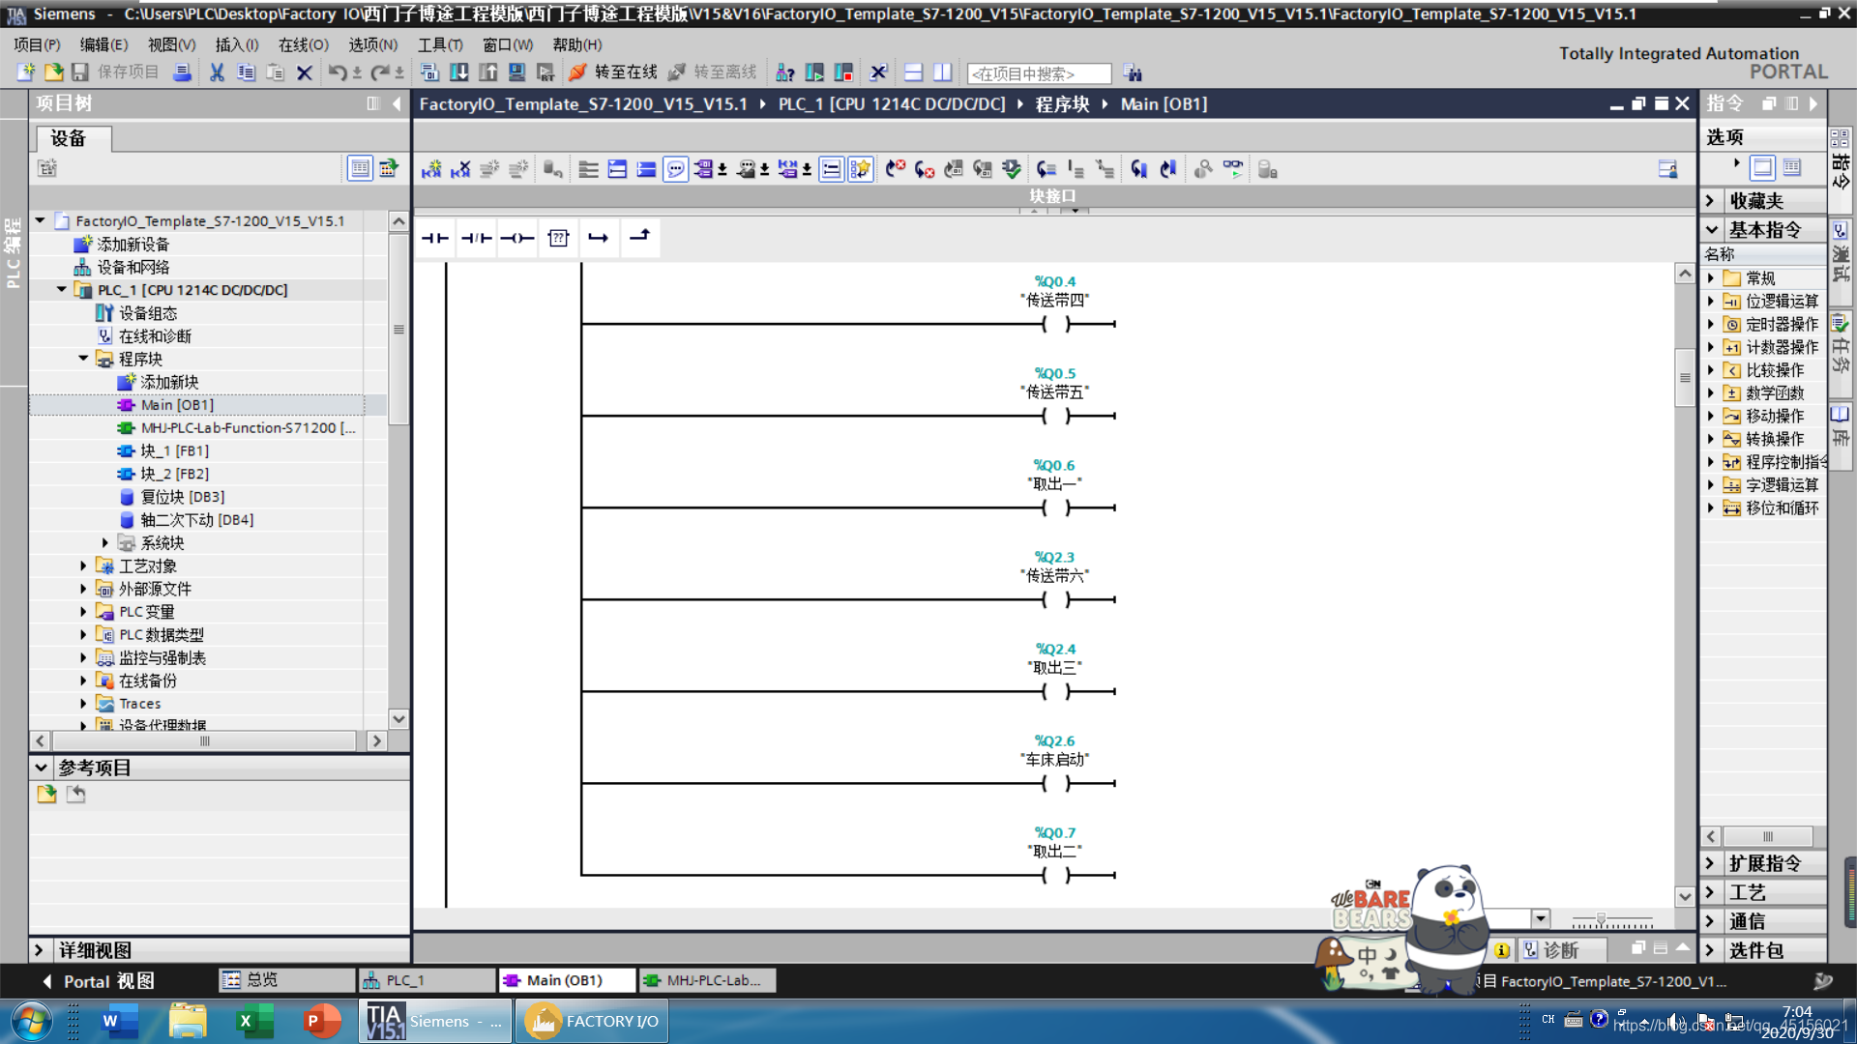Click the Upload from device icon
This screenshot has height=1044, width=1857.
coord(488,72)
